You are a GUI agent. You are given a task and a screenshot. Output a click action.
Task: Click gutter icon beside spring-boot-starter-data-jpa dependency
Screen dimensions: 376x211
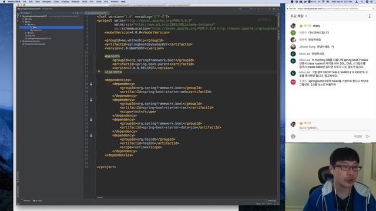point(91,120)
